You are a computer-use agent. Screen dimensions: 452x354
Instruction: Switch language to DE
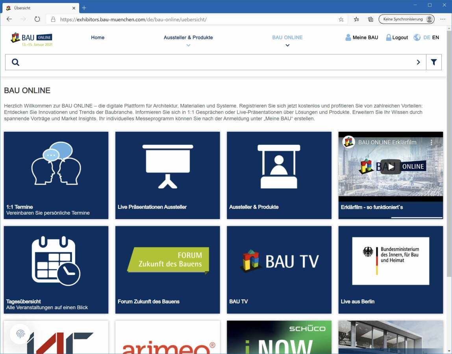(x=427, y=37)
